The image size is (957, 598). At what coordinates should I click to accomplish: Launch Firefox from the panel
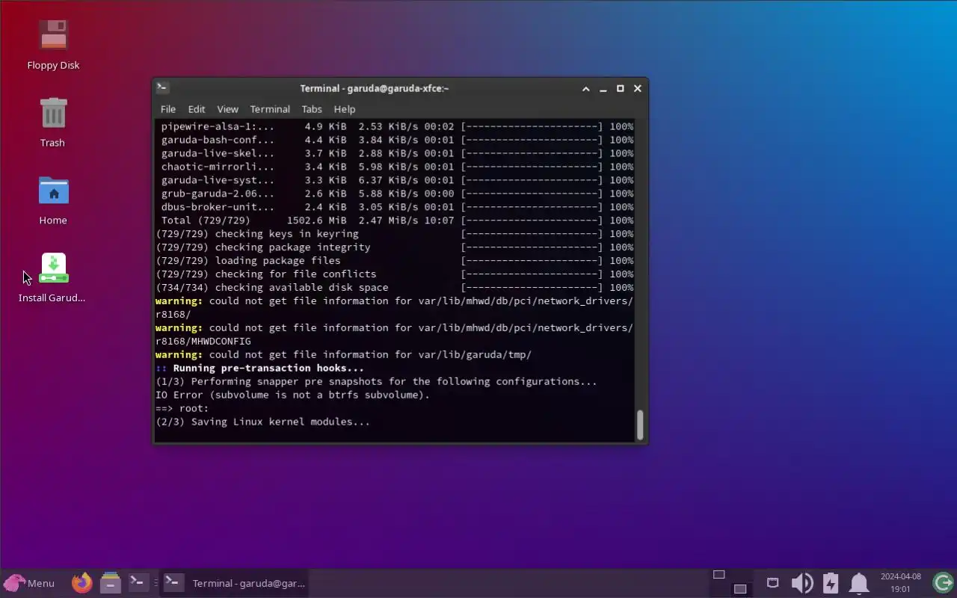click(82, 582)
